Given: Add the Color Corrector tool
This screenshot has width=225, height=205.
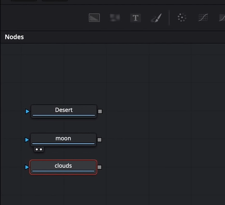Looking at the screenshot, I should click(182, 18).
